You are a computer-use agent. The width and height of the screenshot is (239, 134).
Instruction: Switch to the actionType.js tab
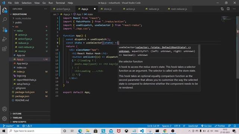[63, 9]
